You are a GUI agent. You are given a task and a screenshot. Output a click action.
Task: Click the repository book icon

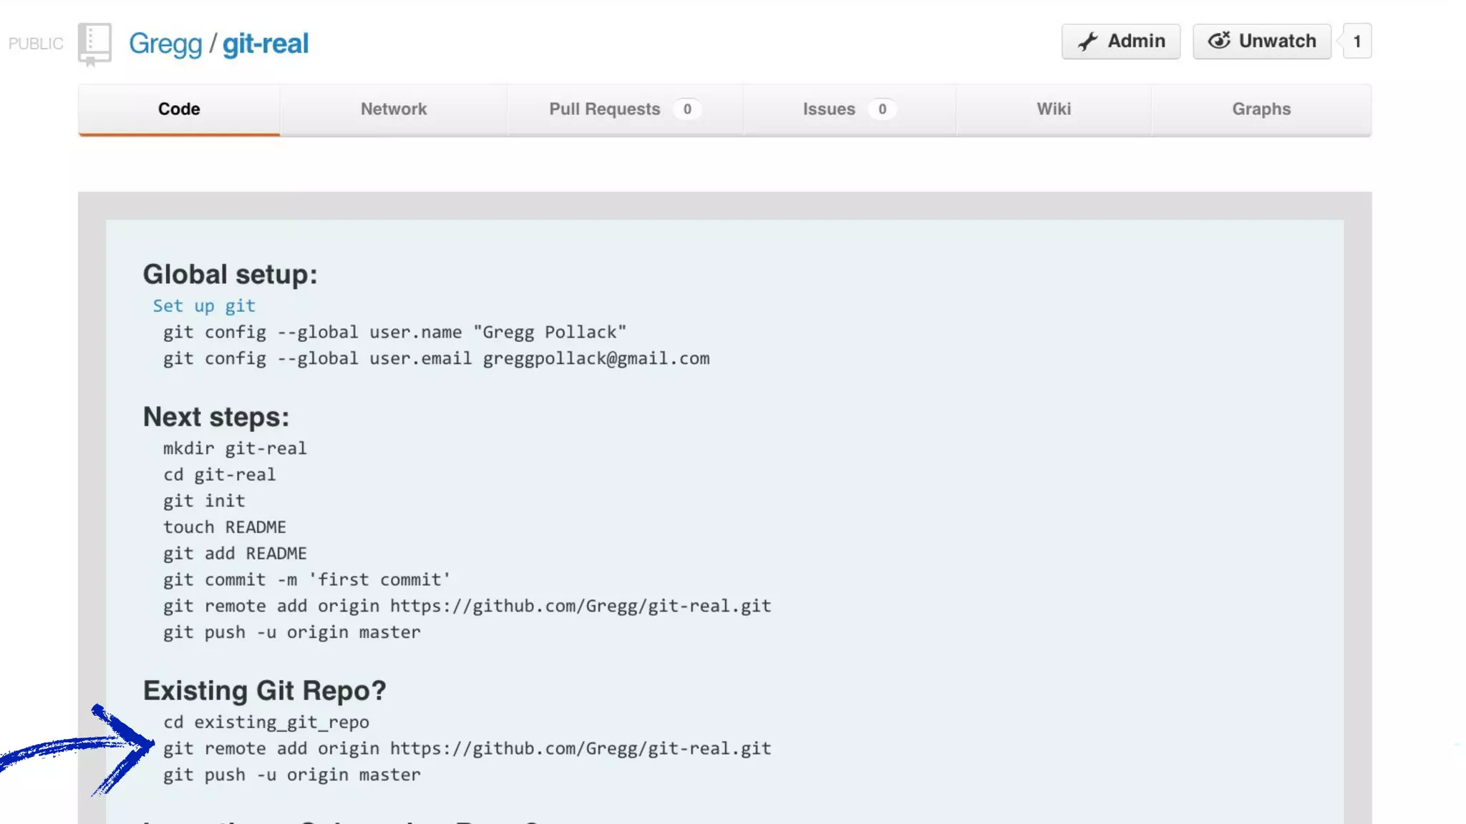tap(94, 43)
